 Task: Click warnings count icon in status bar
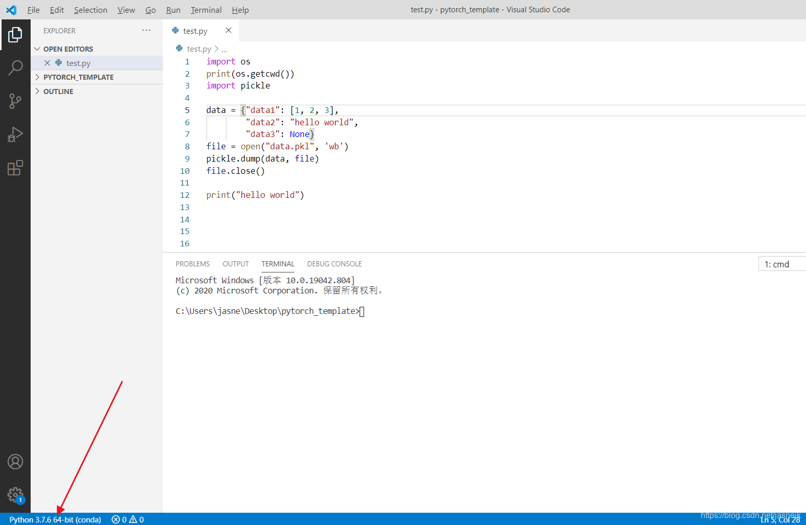(133, 519)
